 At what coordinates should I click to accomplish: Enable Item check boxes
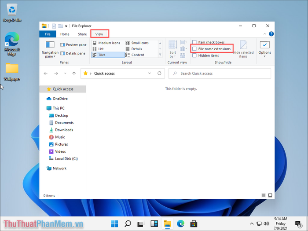[x=194, y=42]
